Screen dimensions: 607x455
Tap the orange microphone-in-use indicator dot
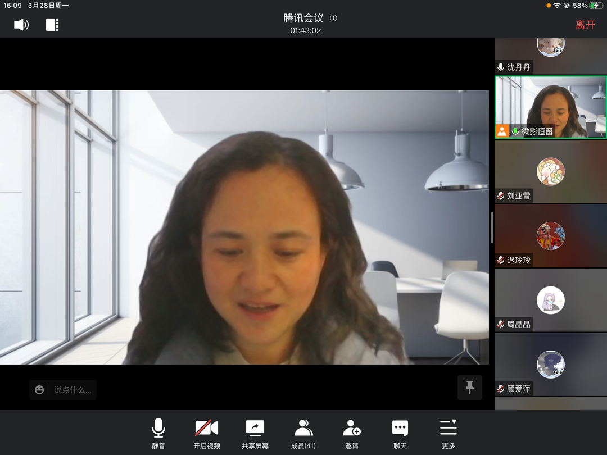click(x=548, y=6)
